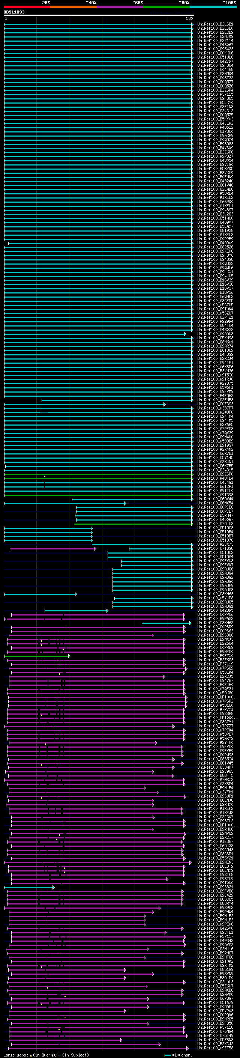Viewport: 240px width, 1058px height.
Task: Click the cyan ~100% identity legend segment
Action: 213,7
